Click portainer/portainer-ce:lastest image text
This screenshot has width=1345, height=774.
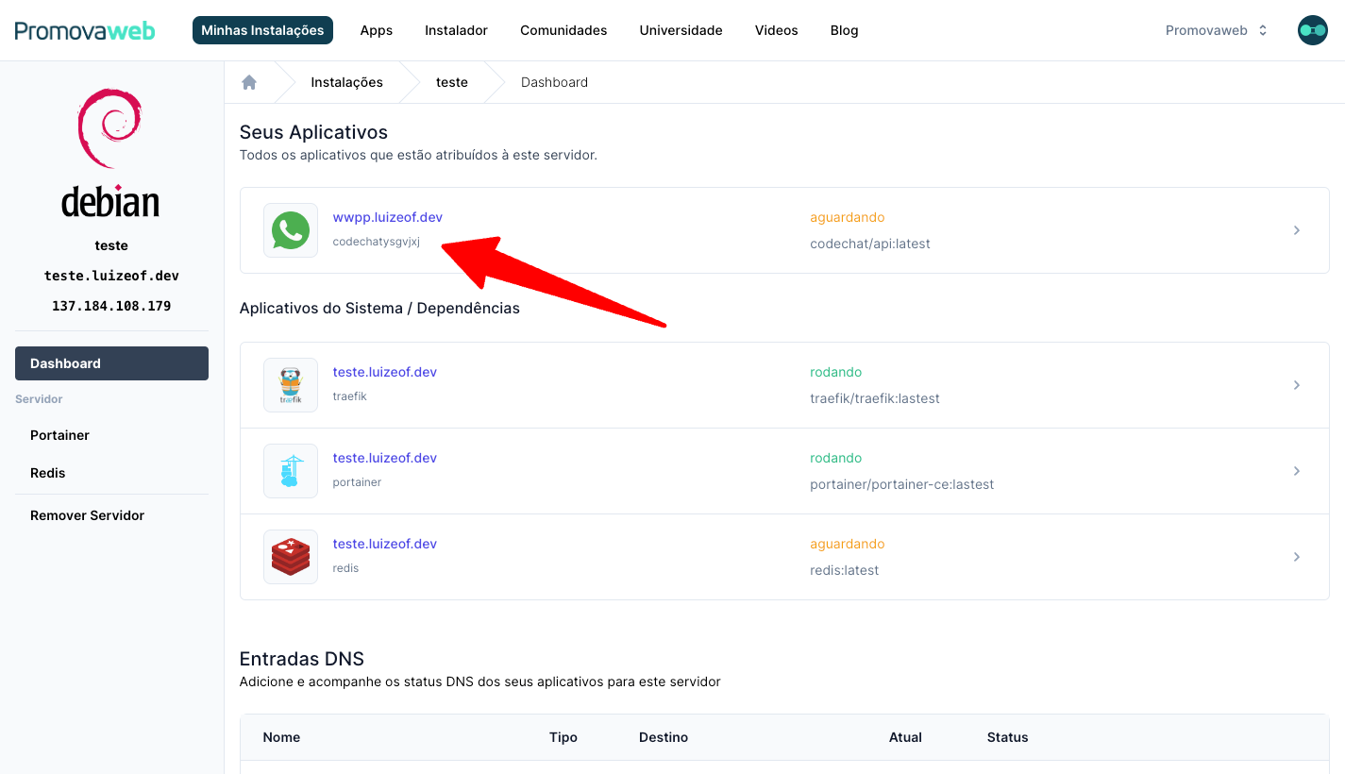[x=902, y=484]
